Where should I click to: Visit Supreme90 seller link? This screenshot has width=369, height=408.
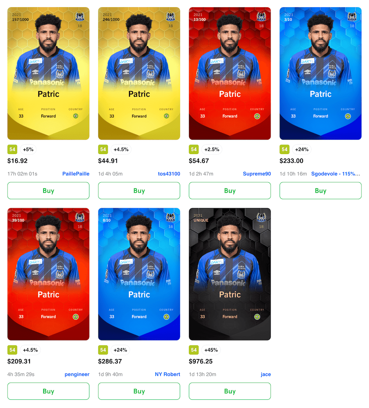click(257, 174)
